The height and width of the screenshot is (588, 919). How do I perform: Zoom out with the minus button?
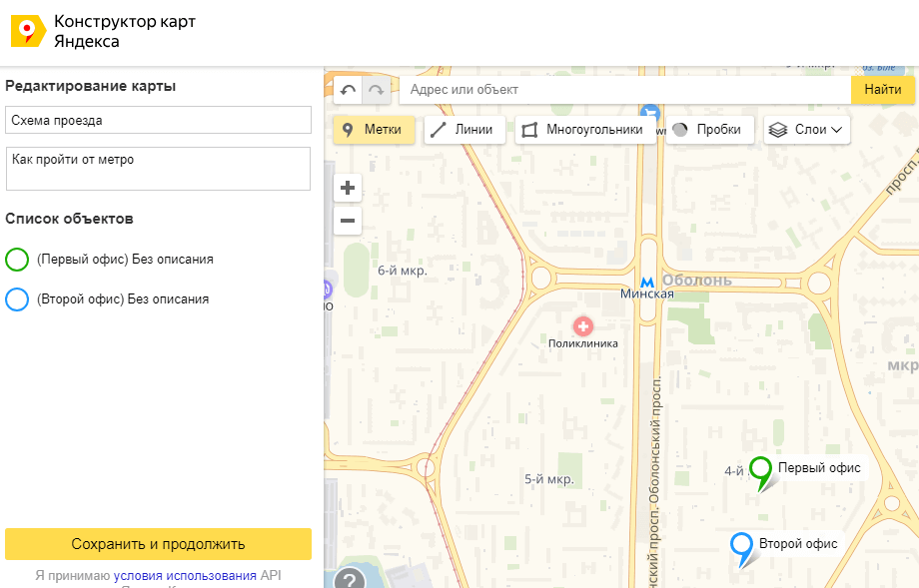coord(348,221)
